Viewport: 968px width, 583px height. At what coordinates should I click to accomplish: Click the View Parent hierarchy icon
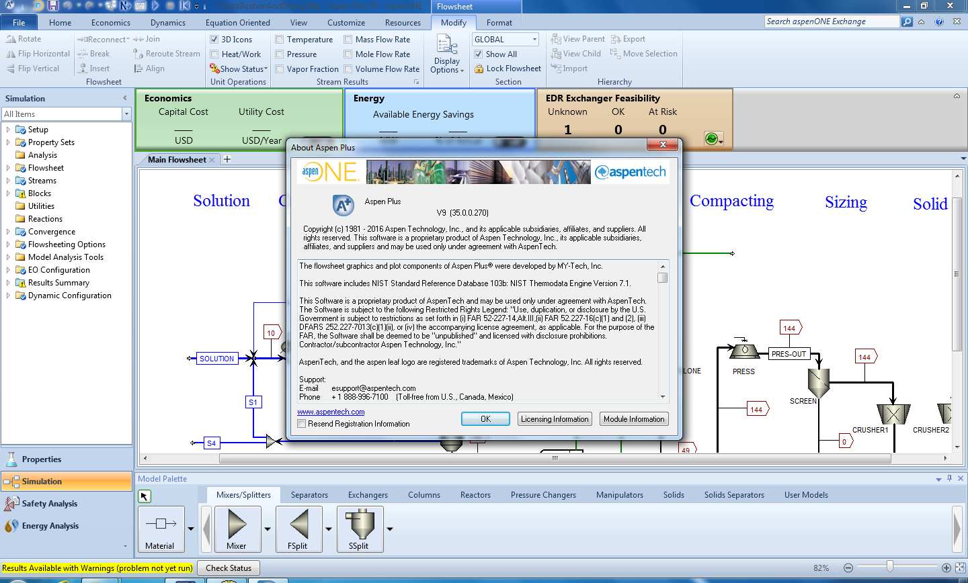coord(556,39)
